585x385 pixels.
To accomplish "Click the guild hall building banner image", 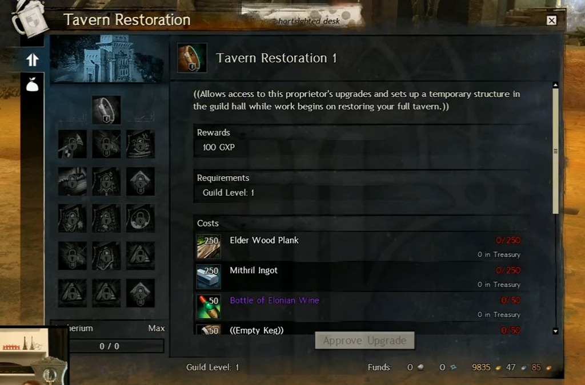I will tap(107, 59).
